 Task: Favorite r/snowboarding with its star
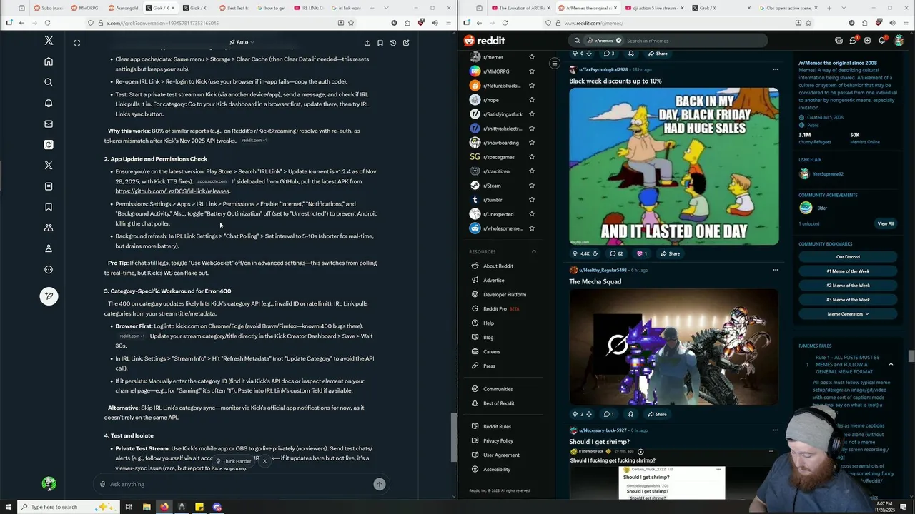click(x=531, y=143)
